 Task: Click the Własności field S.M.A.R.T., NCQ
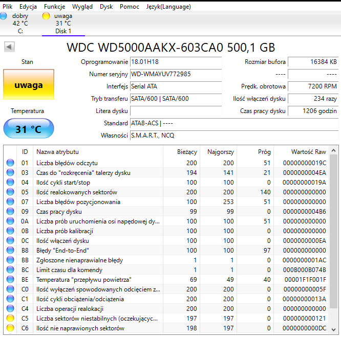234,136
